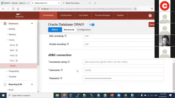
Task: Expand the Teradata tree node
Action: pos(7,76)
